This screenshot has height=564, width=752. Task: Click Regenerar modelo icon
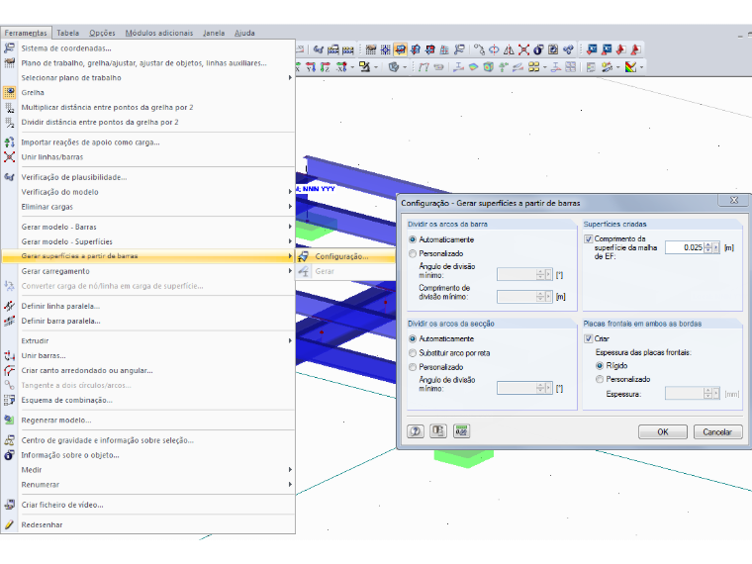9,421
